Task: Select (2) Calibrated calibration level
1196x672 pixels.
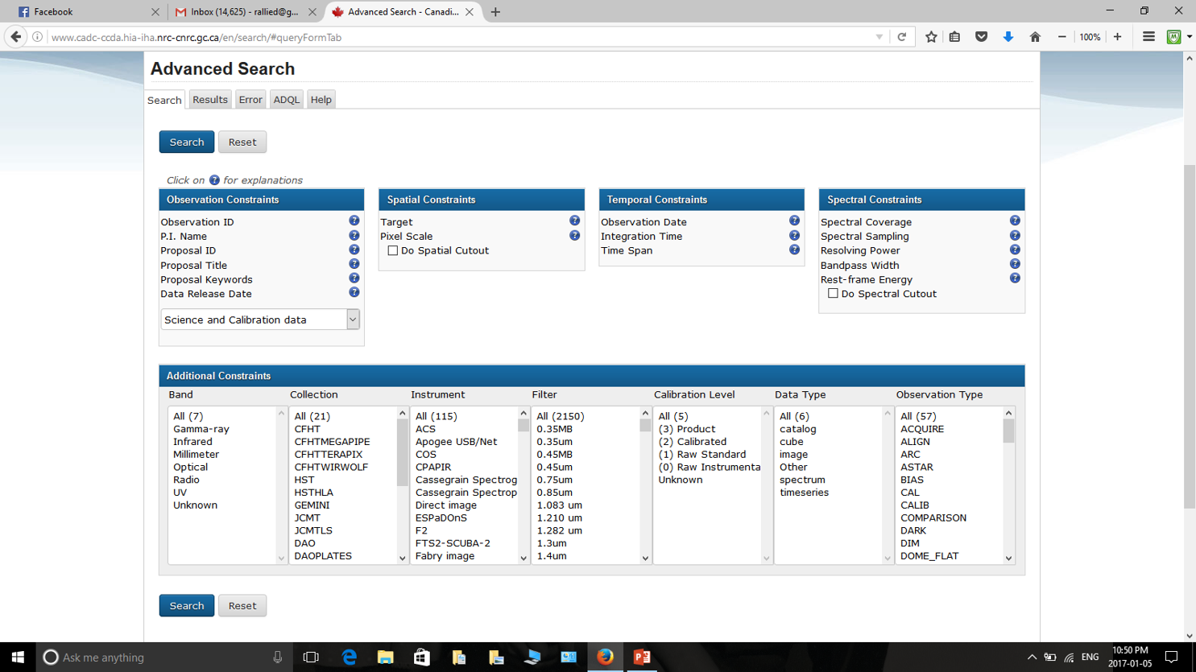Action: coord(692,442)
